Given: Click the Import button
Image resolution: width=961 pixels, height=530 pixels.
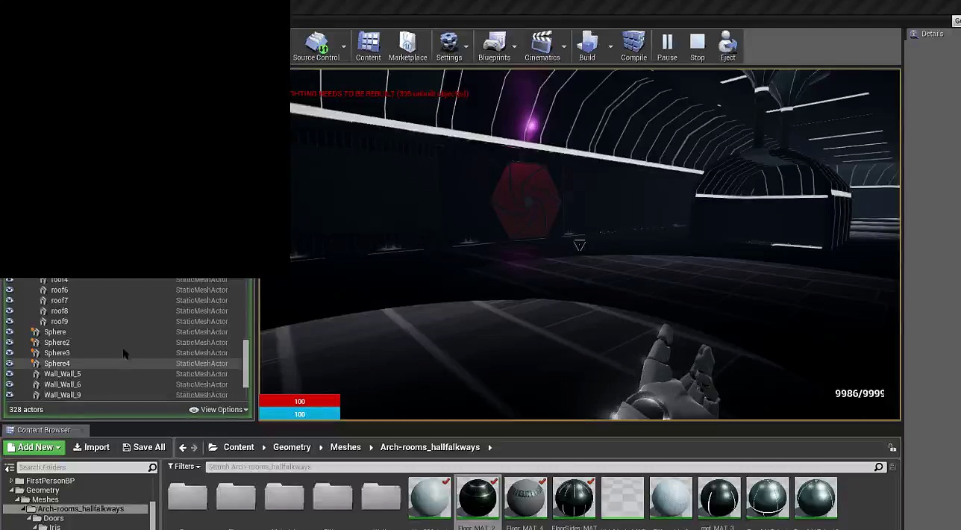Looking at the screenshot, I should (91, 447).
